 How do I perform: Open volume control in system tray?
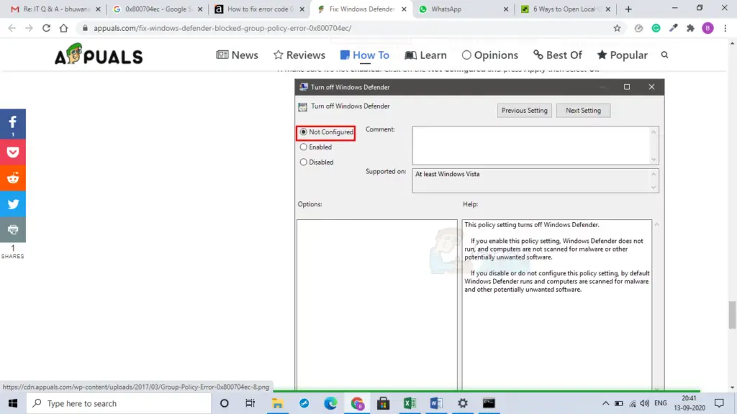point(645,403)
